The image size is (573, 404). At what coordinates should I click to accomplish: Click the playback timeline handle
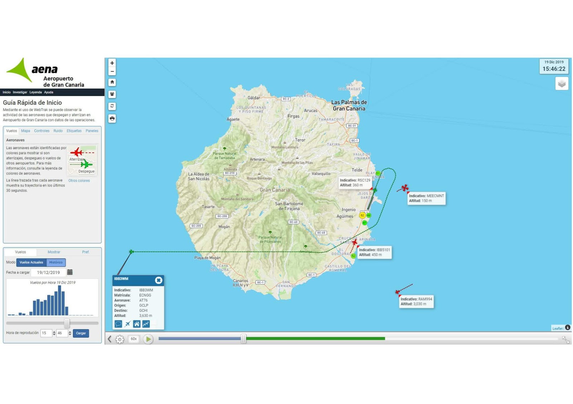coord(244,338)
